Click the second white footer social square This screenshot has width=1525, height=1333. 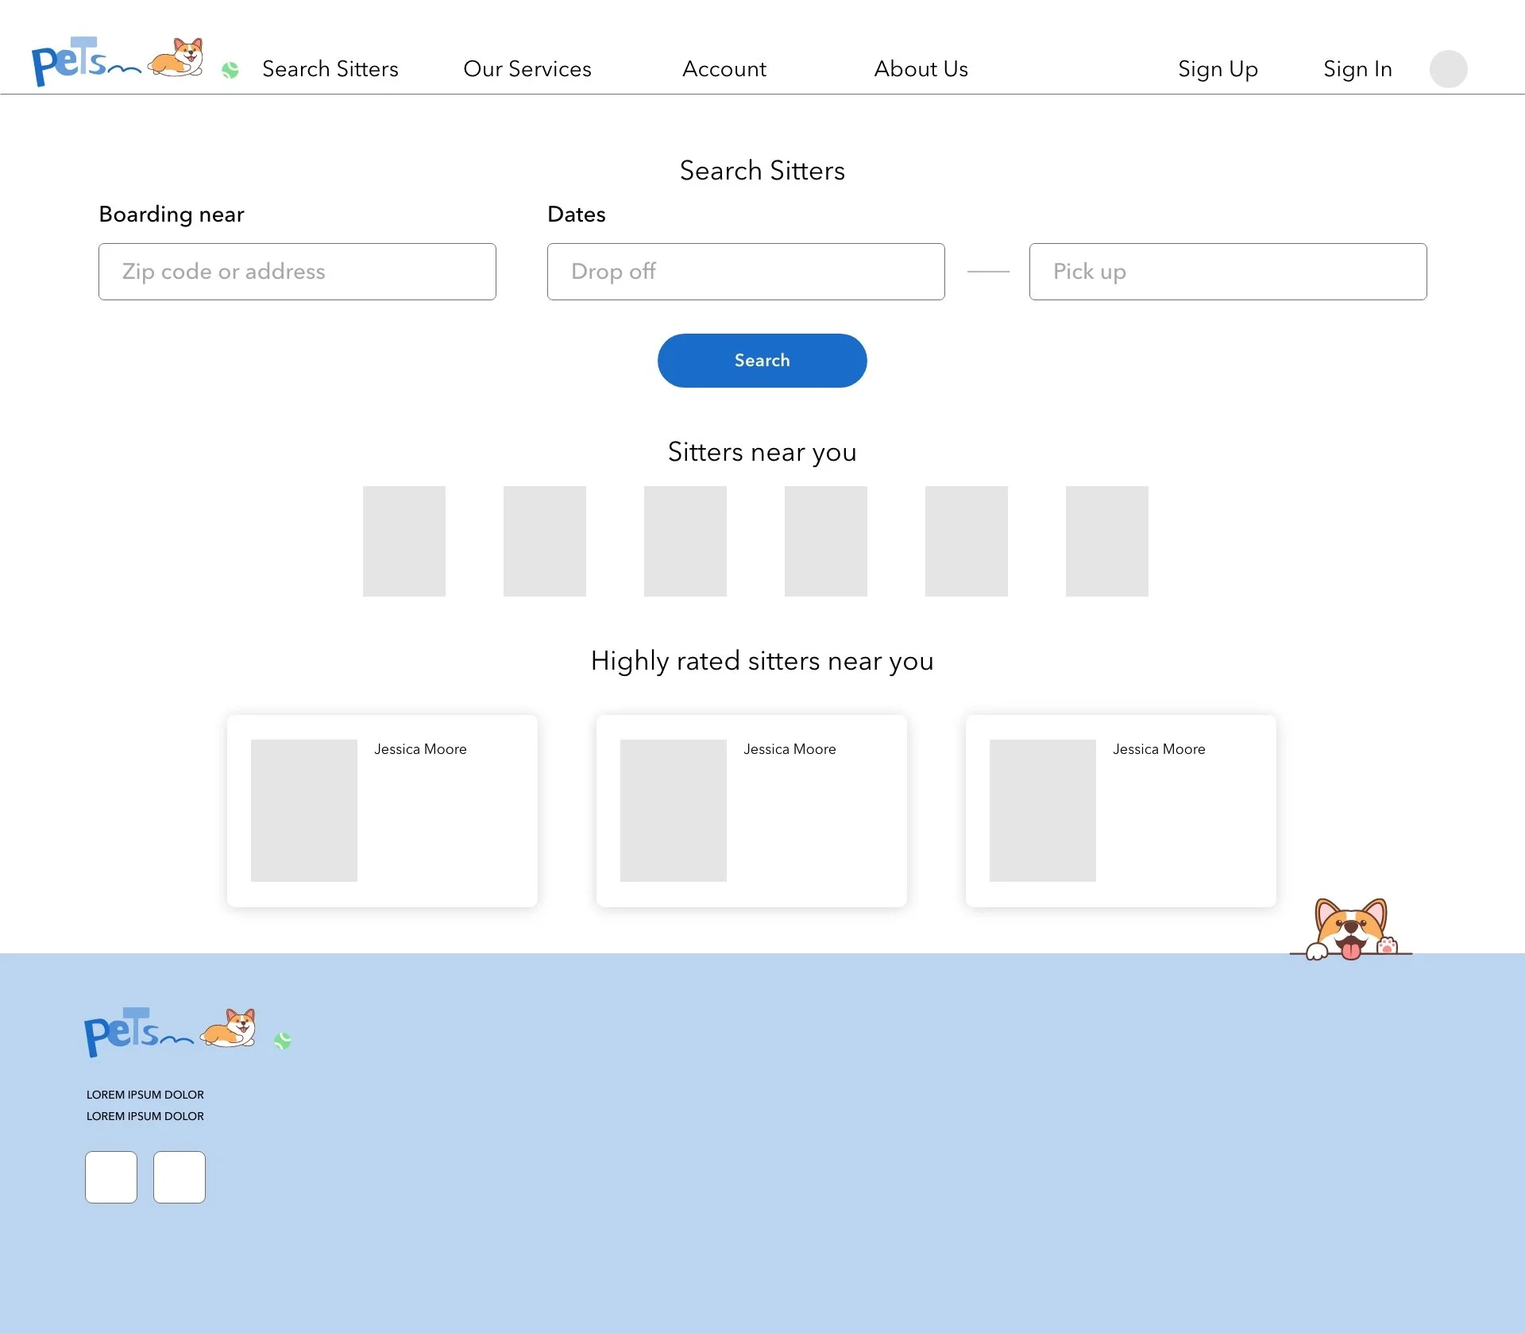[180, 1177]
